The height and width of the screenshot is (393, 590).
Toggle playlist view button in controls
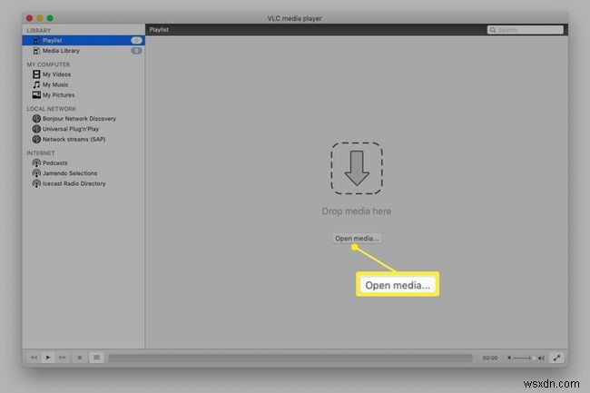coord(96,358)
